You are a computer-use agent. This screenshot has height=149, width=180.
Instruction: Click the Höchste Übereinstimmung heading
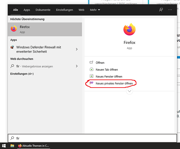tap(27, 19)
